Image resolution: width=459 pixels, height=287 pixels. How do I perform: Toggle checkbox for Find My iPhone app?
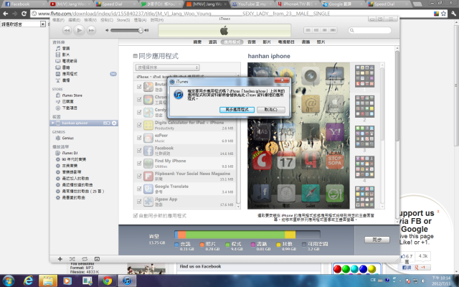point(139,163)
